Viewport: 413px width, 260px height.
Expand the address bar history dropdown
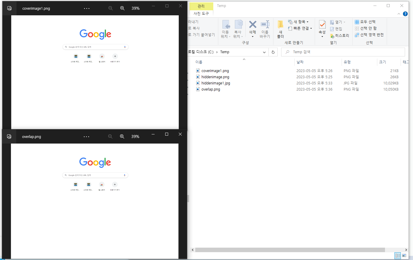264,52
